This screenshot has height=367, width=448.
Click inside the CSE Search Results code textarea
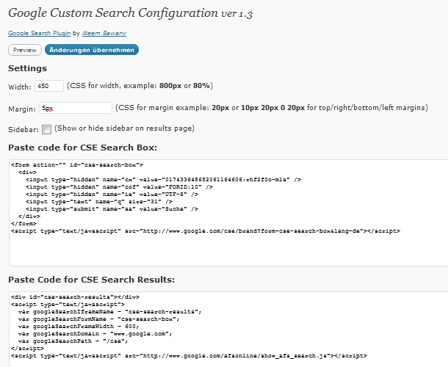coord(228,330)
